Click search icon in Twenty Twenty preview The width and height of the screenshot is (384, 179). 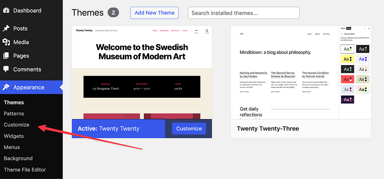pyautogui.click(x=207, y=31)
